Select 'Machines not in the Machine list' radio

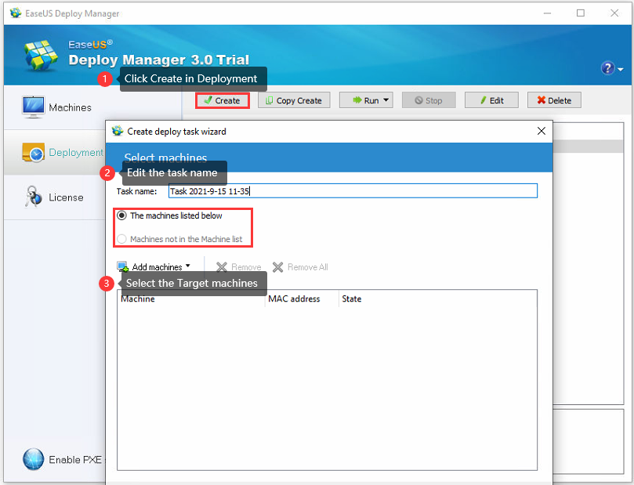[179, 239]
